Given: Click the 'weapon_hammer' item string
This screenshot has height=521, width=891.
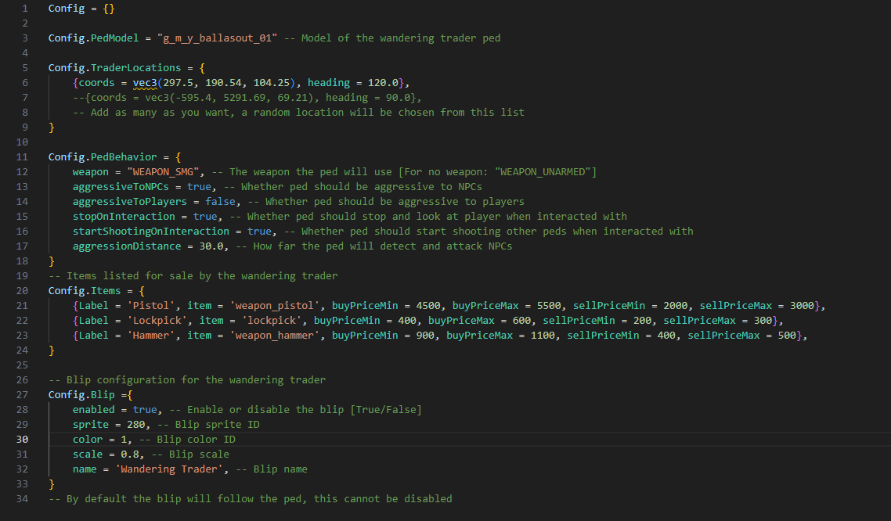Looking at the screenshot, I should (x=275, y=336).
